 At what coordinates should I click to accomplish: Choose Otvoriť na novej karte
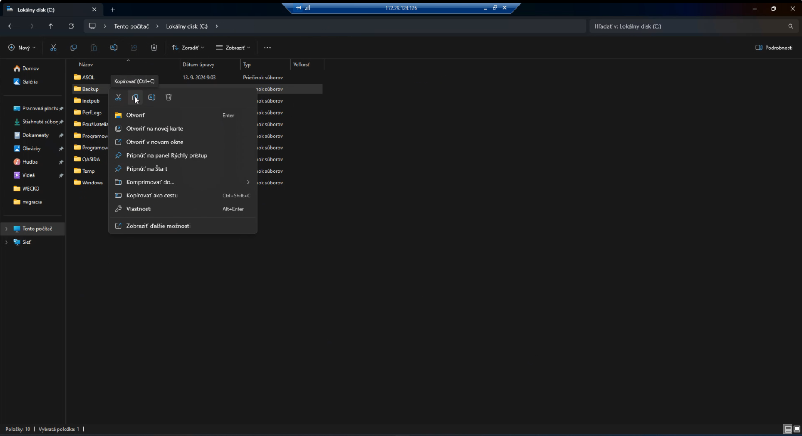(x=183, y=129)
